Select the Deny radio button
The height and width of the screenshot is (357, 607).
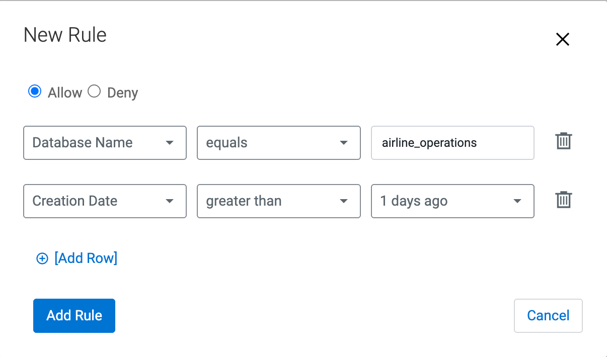[x=94, y=92]
